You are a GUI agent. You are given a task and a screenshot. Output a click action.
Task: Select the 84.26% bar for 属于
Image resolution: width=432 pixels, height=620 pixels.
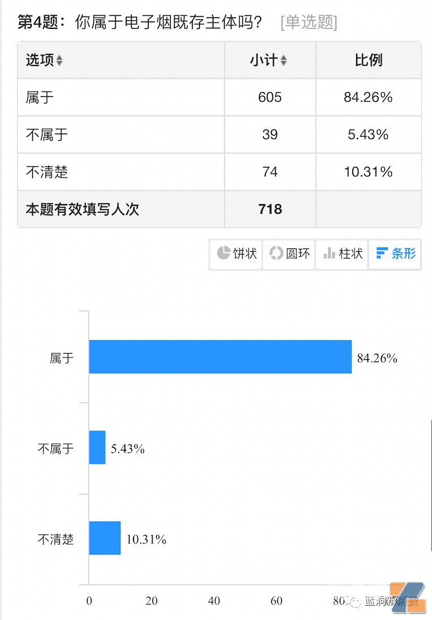point(221,357)
